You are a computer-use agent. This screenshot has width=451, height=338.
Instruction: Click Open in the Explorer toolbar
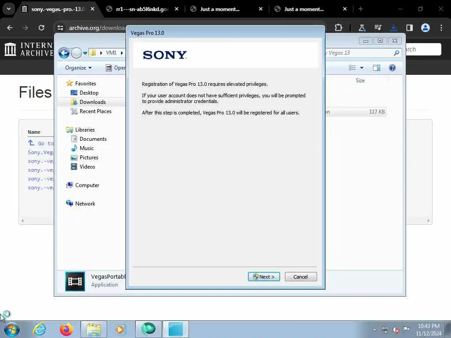click(x=116, y=67)
